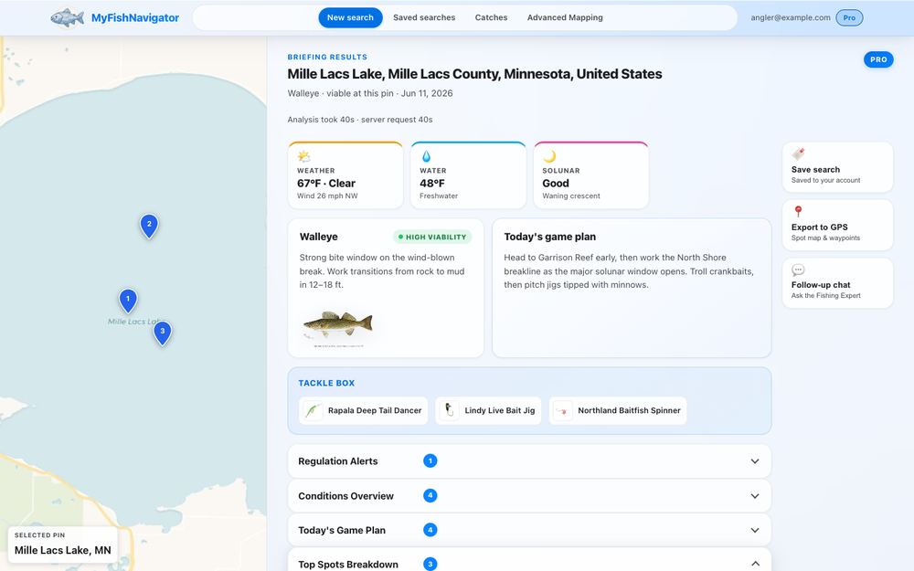Click the TACKLE BOX heading
This screenshot has width=914, height=571.
click(326, 384)
